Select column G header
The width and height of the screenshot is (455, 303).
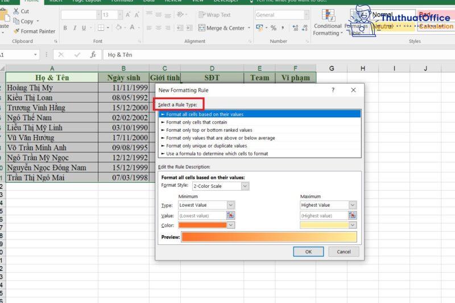click(332, 68)
